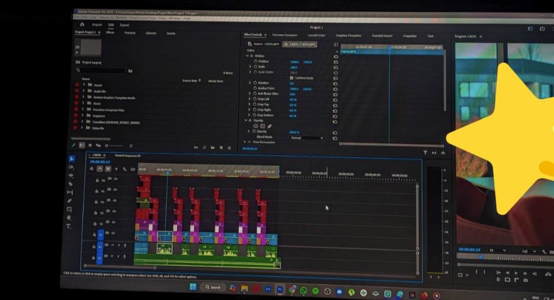Click the blue playhead in the Program monitor timeline
554x300 pixels.
[481, 257]
